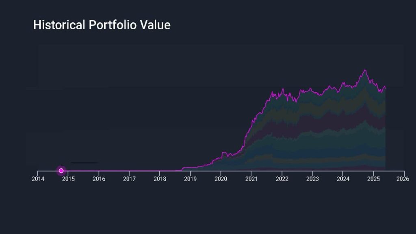Select the 2016 tick label
Screen dimensions: 416x234
(99, 179)
